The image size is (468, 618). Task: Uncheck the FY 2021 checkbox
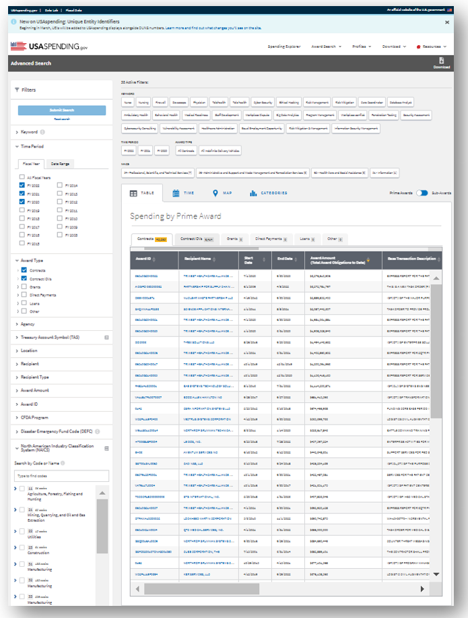pos(22,193)
